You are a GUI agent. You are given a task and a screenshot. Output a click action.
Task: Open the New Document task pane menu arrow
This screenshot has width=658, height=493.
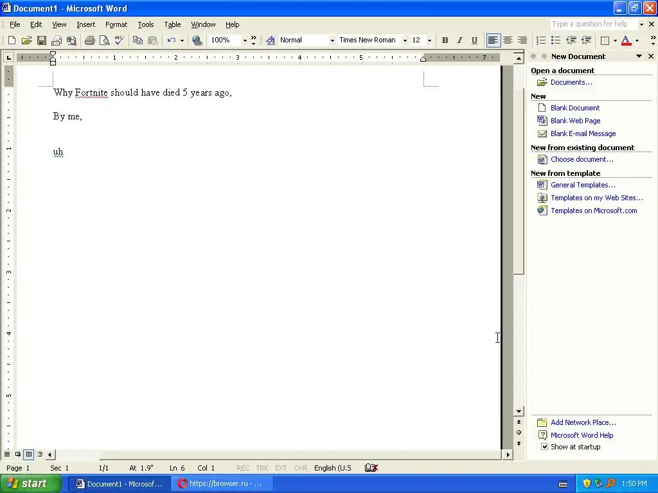[639, 56]
